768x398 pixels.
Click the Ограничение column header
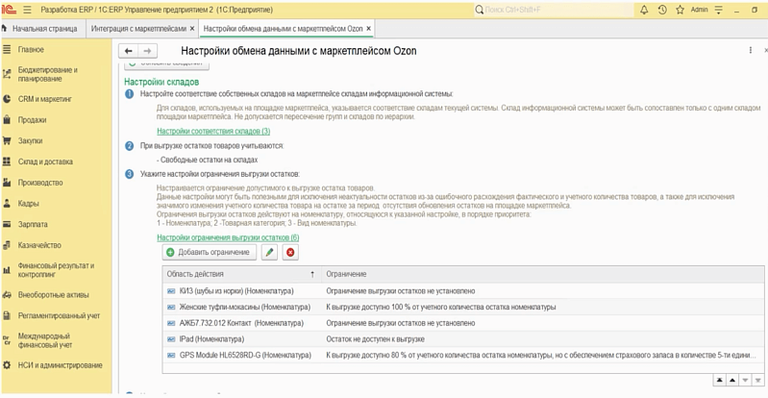543,274
